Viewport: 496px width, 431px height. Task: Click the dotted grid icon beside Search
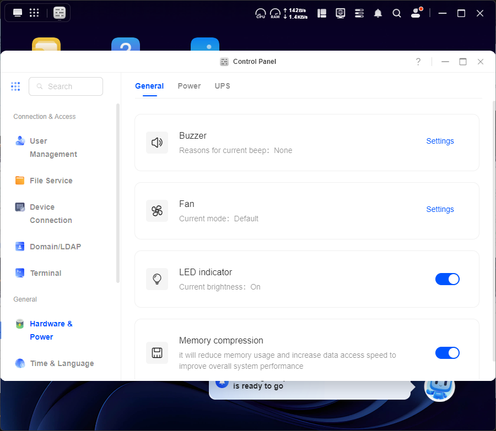tap(15, 86)
